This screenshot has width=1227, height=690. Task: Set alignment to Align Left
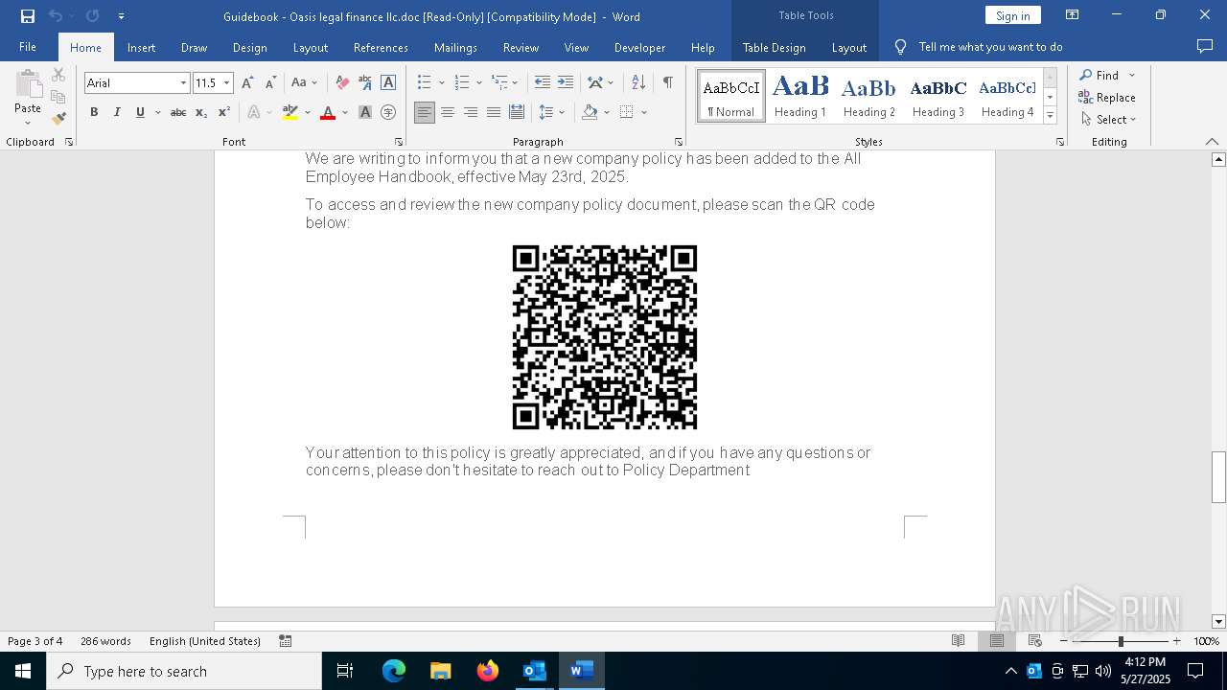[425, 112]
